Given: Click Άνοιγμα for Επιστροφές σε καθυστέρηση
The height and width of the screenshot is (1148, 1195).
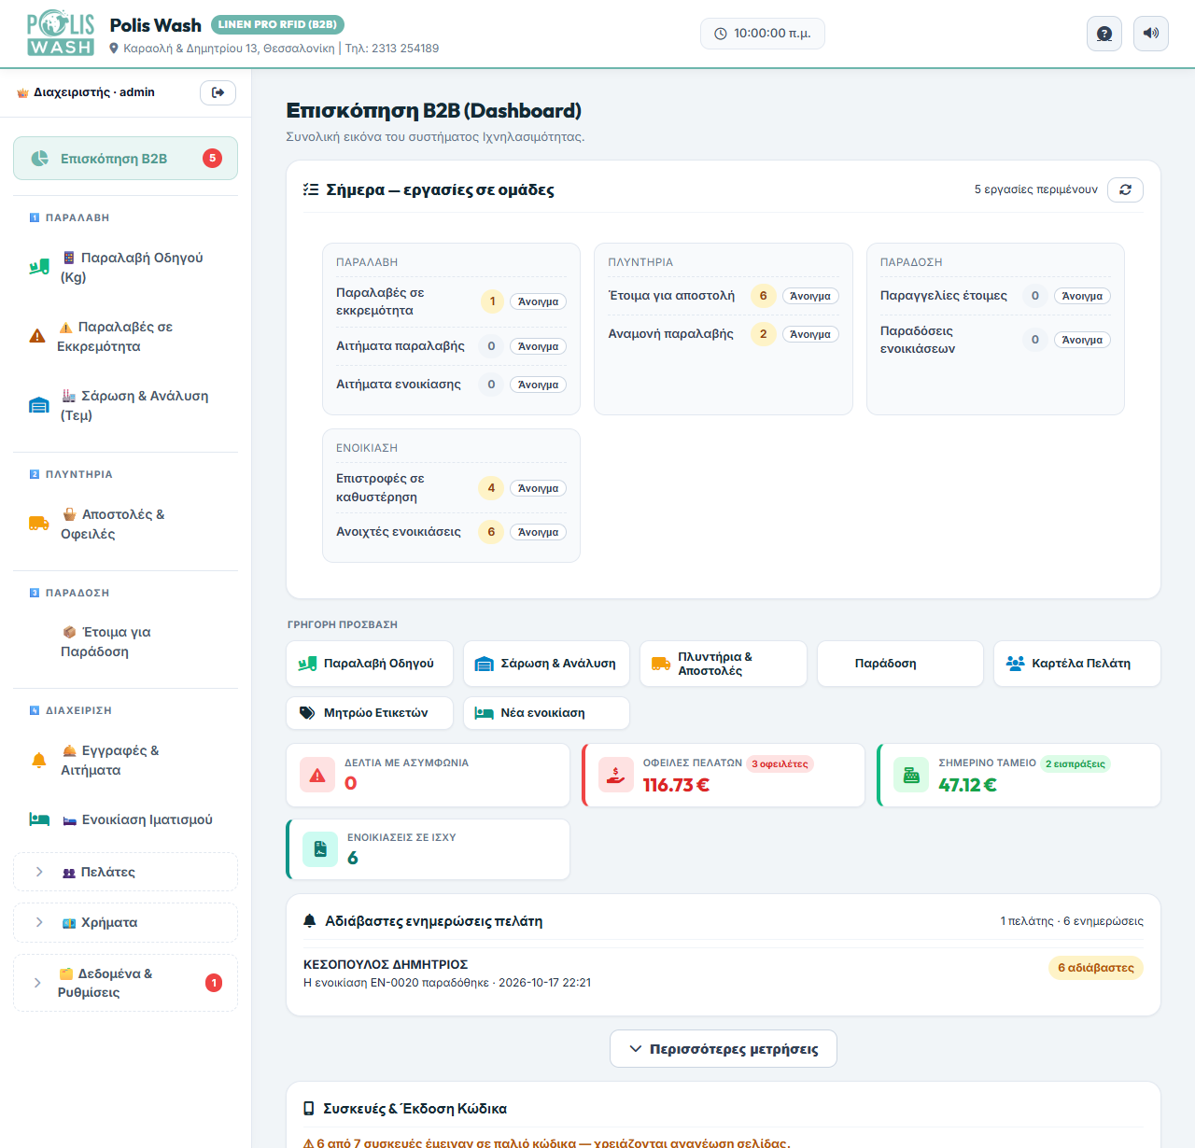Looking at the screenshot, I should pos(538,488).
